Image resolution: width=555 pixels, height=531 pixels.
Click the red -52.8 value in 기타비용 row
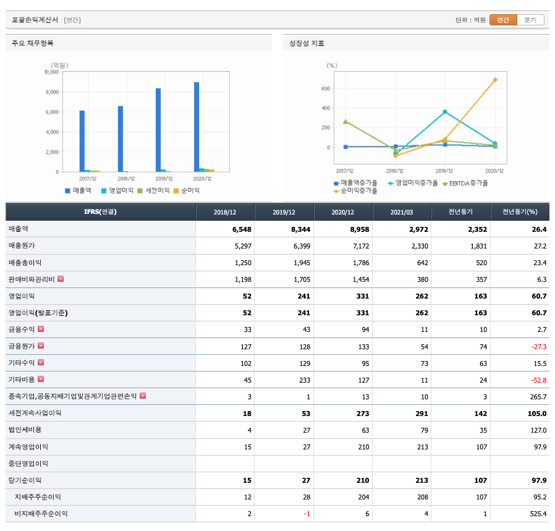tap(539, 380)
